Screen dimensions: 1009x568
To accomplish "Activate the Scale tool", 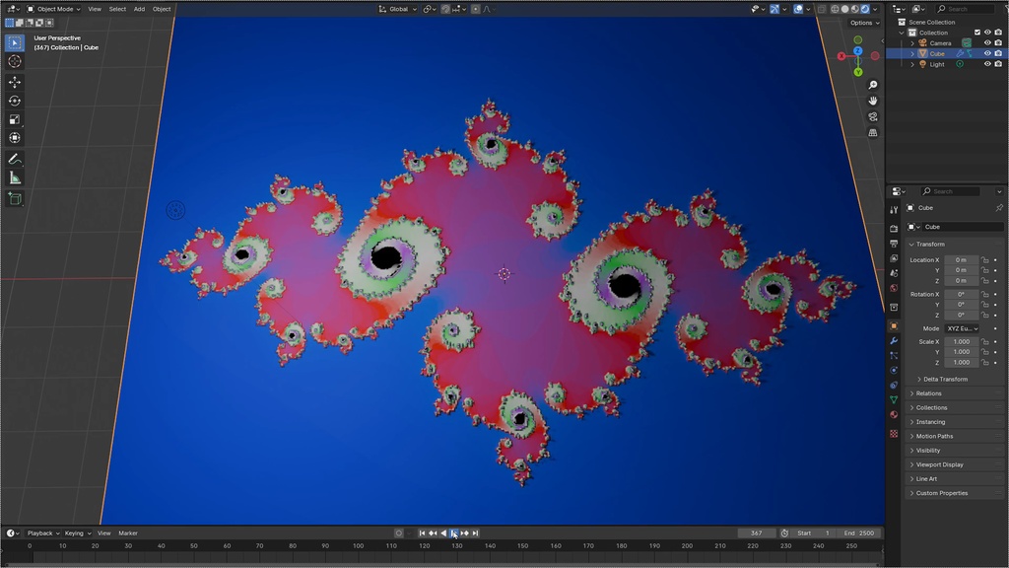I will point(15,119).
